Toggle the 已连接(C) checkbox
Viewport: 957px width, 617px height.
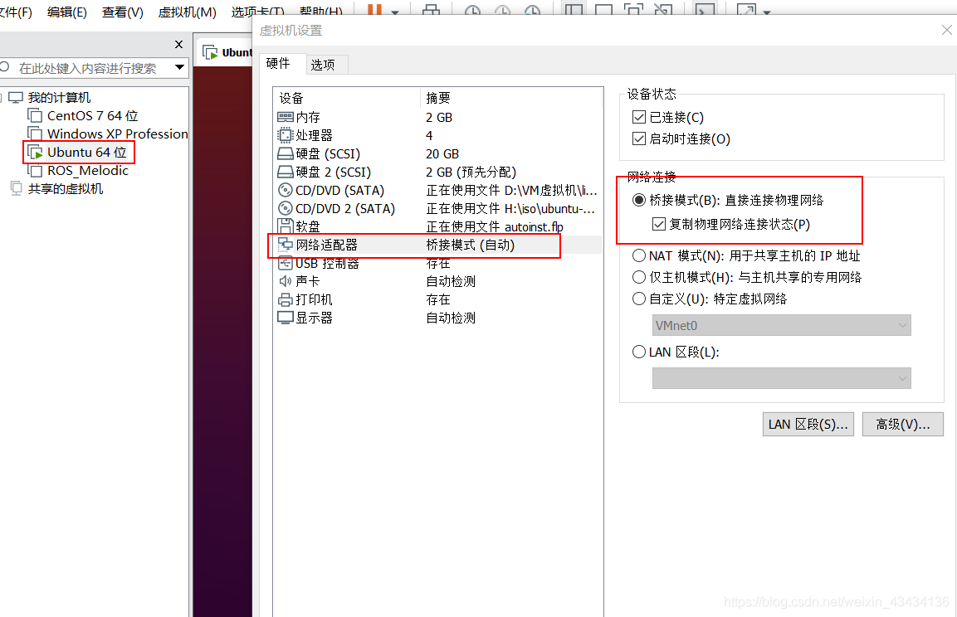[639, 117]
